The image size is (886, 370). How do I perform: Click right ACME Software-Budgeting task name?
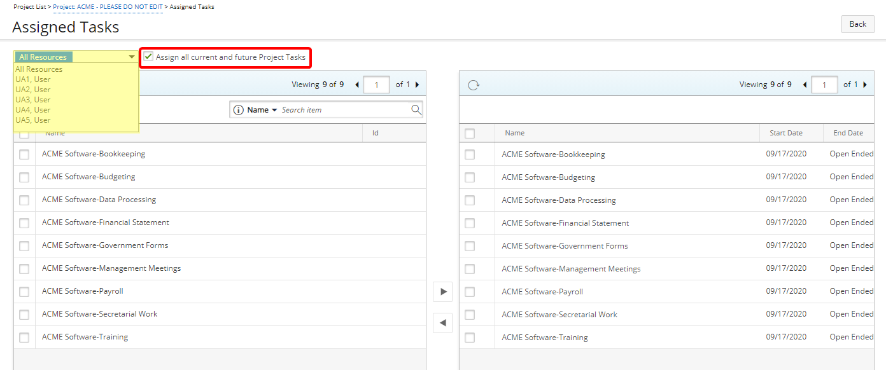click(549, 177)
